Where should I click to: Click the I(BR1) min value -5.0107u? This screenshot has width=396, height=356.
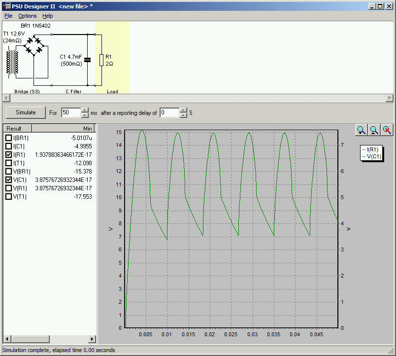click(x=81, y=138)
